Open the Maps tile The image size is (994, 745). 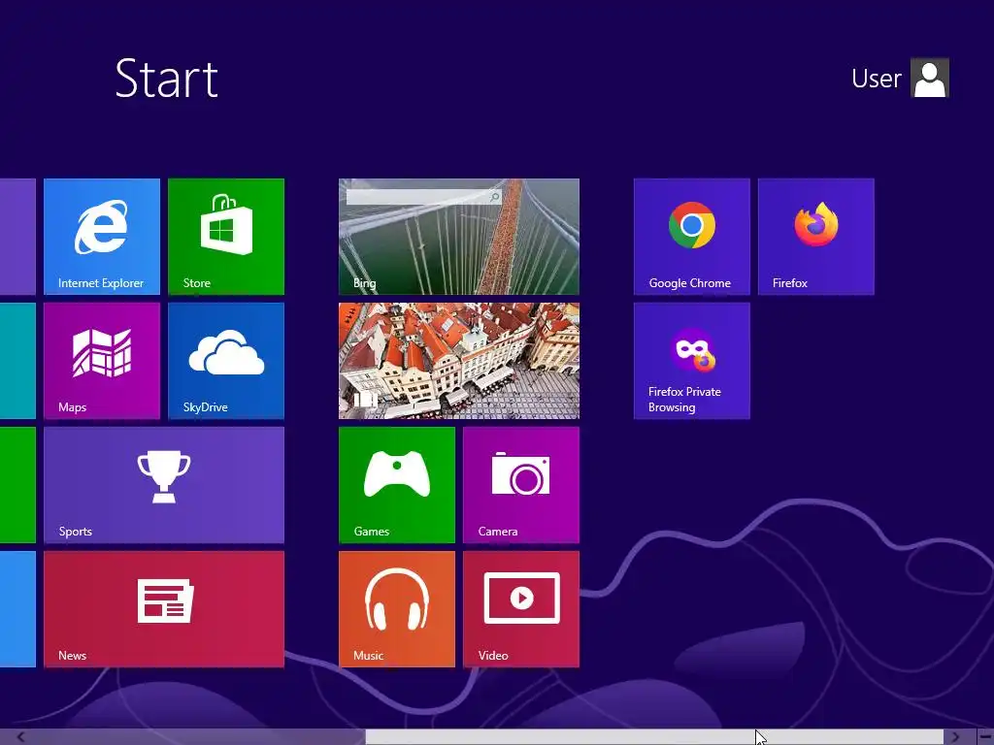tap(101, 361)
